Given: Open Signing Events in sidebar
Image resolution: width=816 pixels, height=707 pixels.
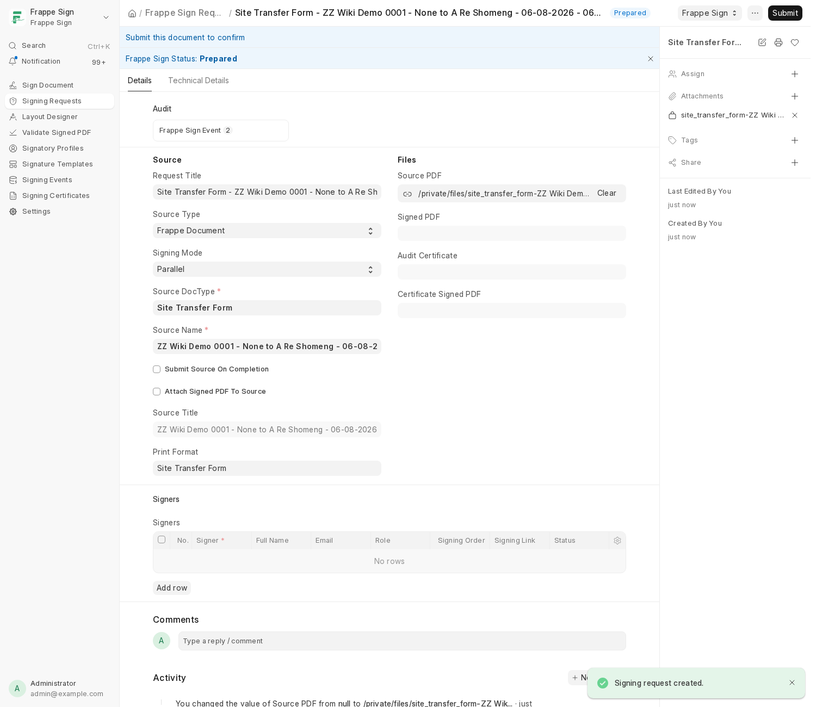Looking at the screenshot, I should tap(59, 180).
